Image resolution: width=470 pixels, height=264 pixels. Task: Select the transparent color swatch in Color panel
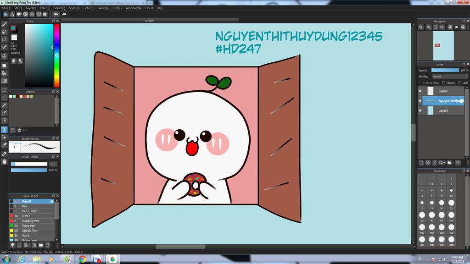[14, 38]
